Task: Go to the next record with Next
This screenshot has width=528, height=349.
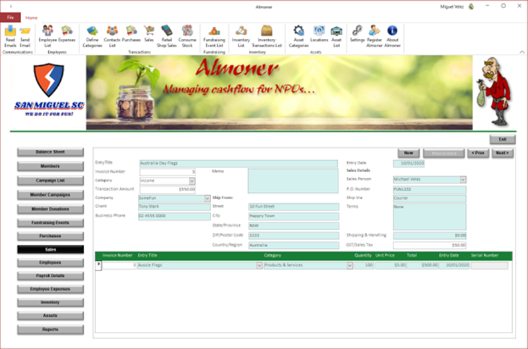Action: (502, 153)
